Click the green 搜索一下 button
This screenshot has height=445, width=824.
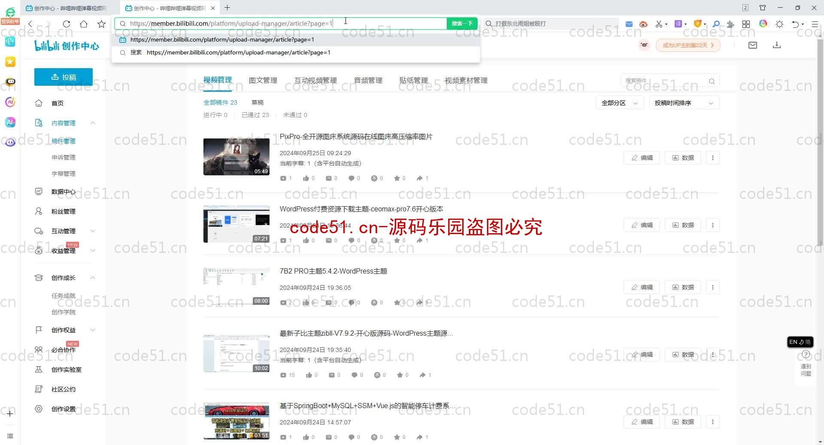pyautogui.click(x=462, y=24)
